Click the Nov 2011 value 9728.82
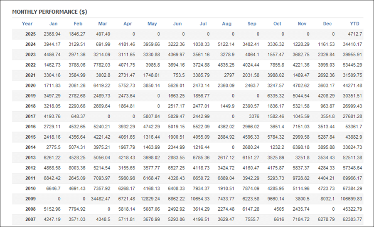 point(301,178)
